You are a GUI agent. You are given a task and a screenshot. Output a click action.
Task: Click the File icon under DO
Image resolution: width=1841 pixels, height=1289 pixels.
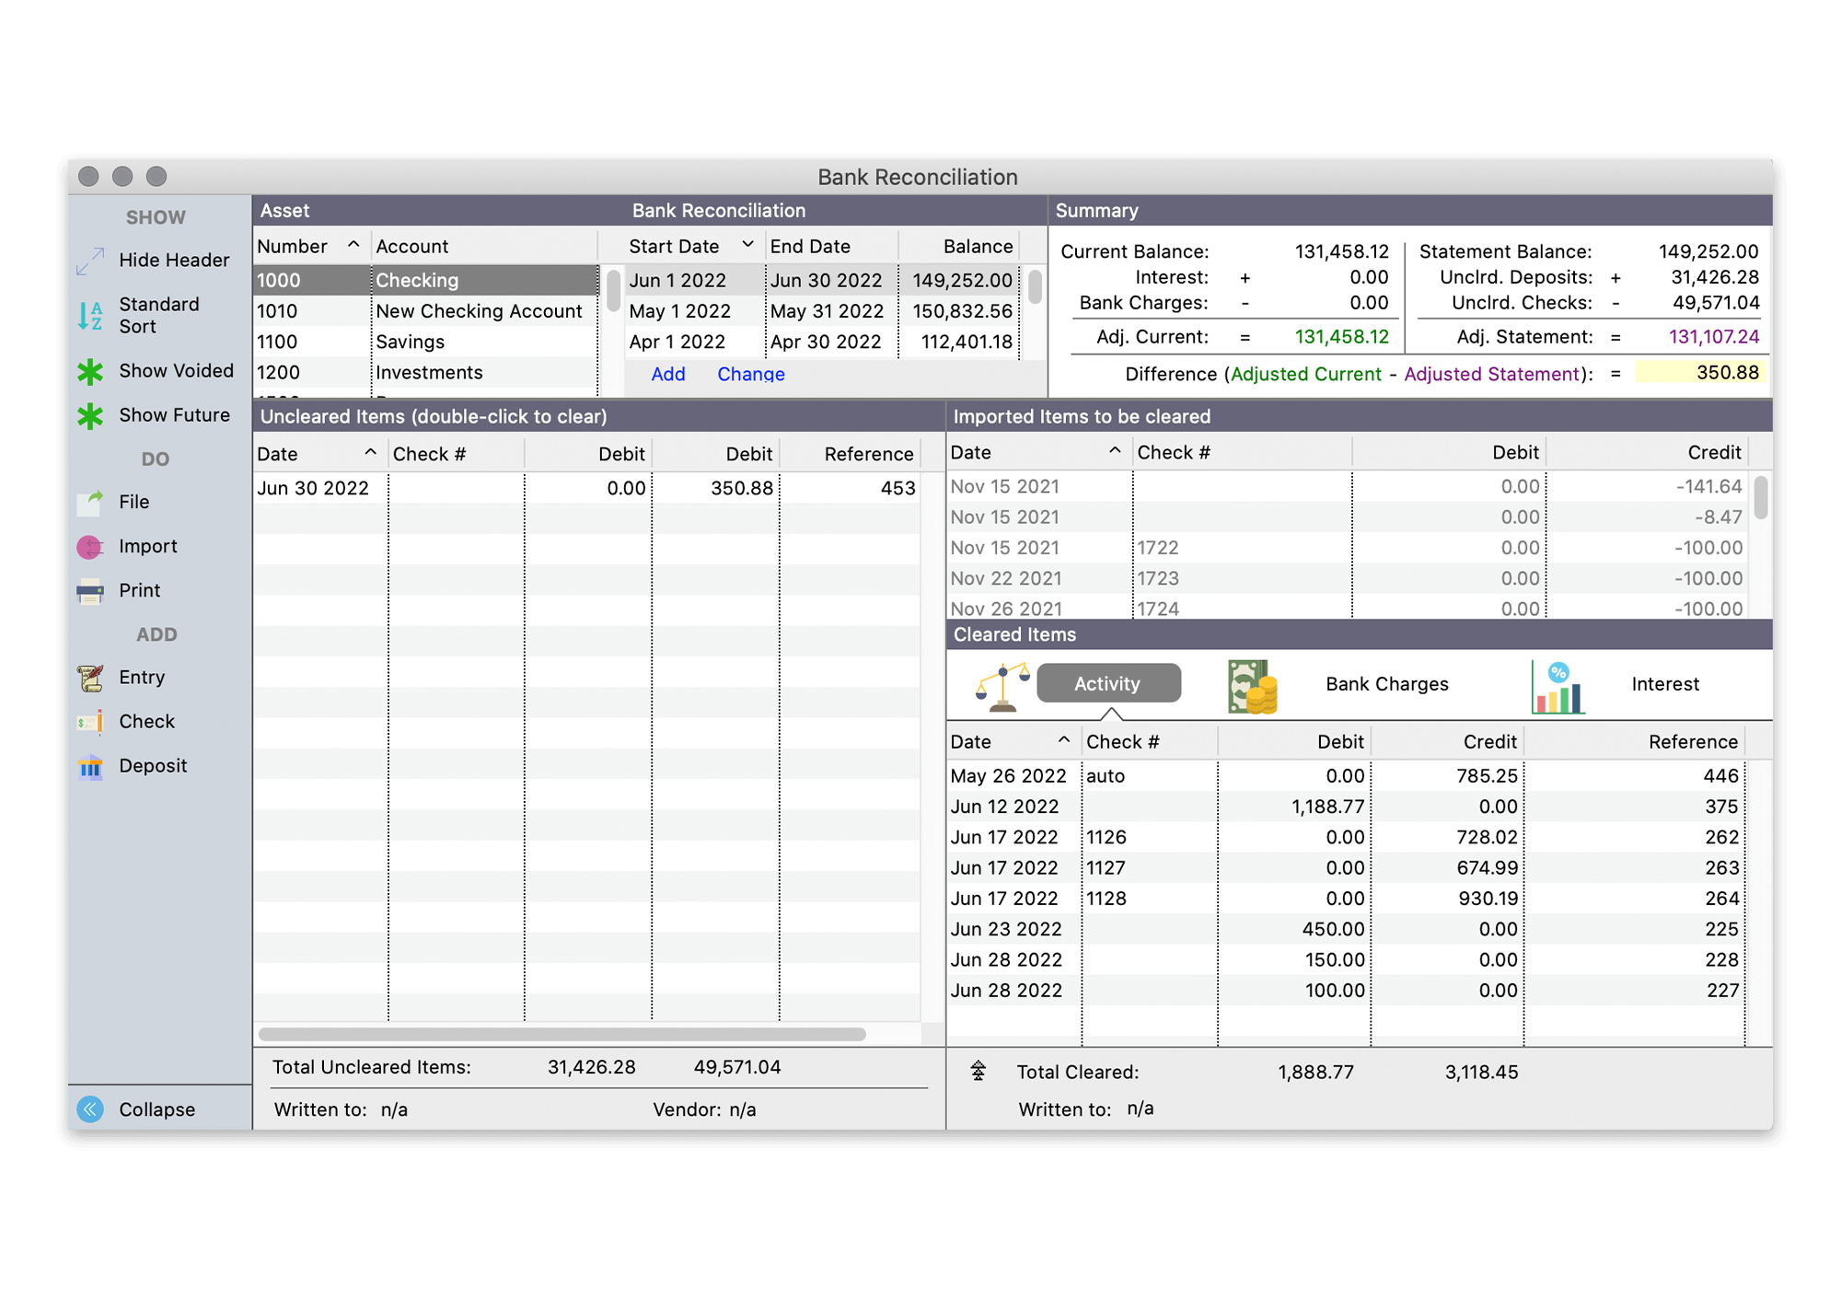click(x=90, y=503)
